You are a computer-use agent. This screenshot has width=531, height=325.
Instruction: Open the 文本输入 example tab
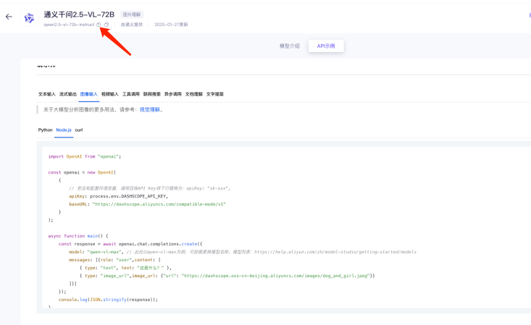click(47, 94)
